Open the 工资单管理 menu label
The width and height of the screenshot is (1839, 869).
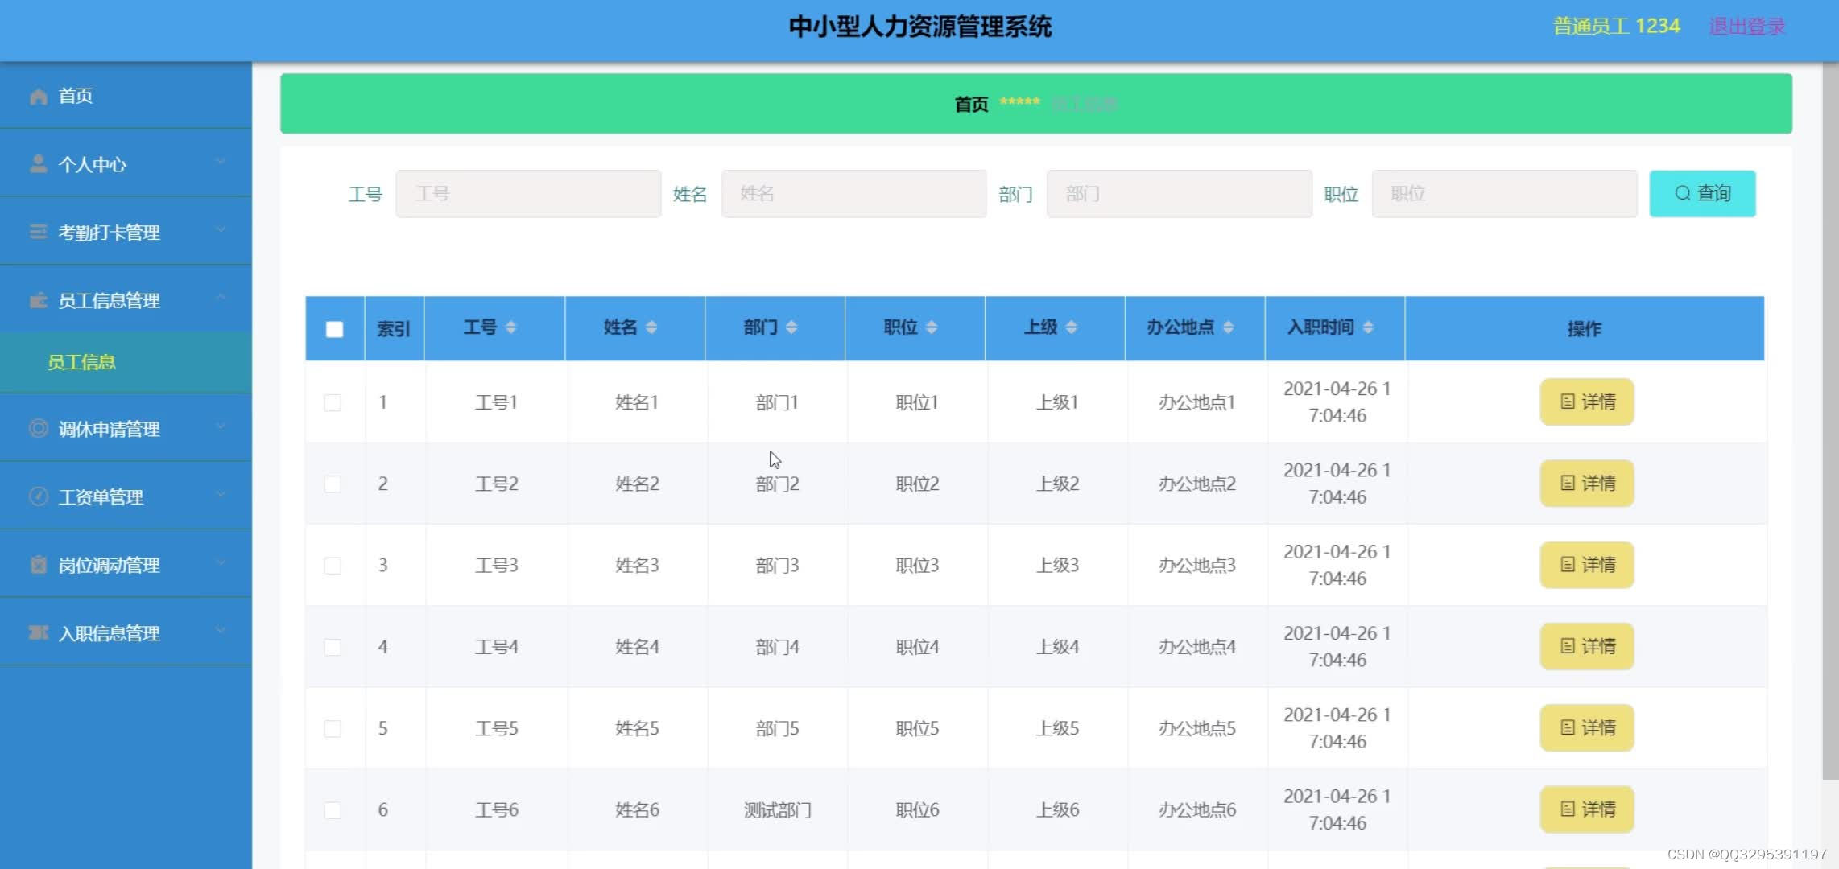pyautogui.click(x=101, y=497)
